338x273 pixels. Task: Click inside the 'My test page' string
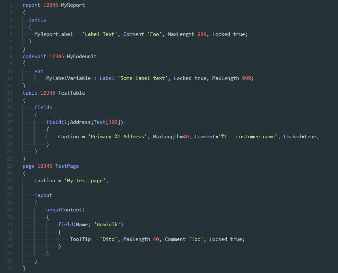[x=86, y=181]
